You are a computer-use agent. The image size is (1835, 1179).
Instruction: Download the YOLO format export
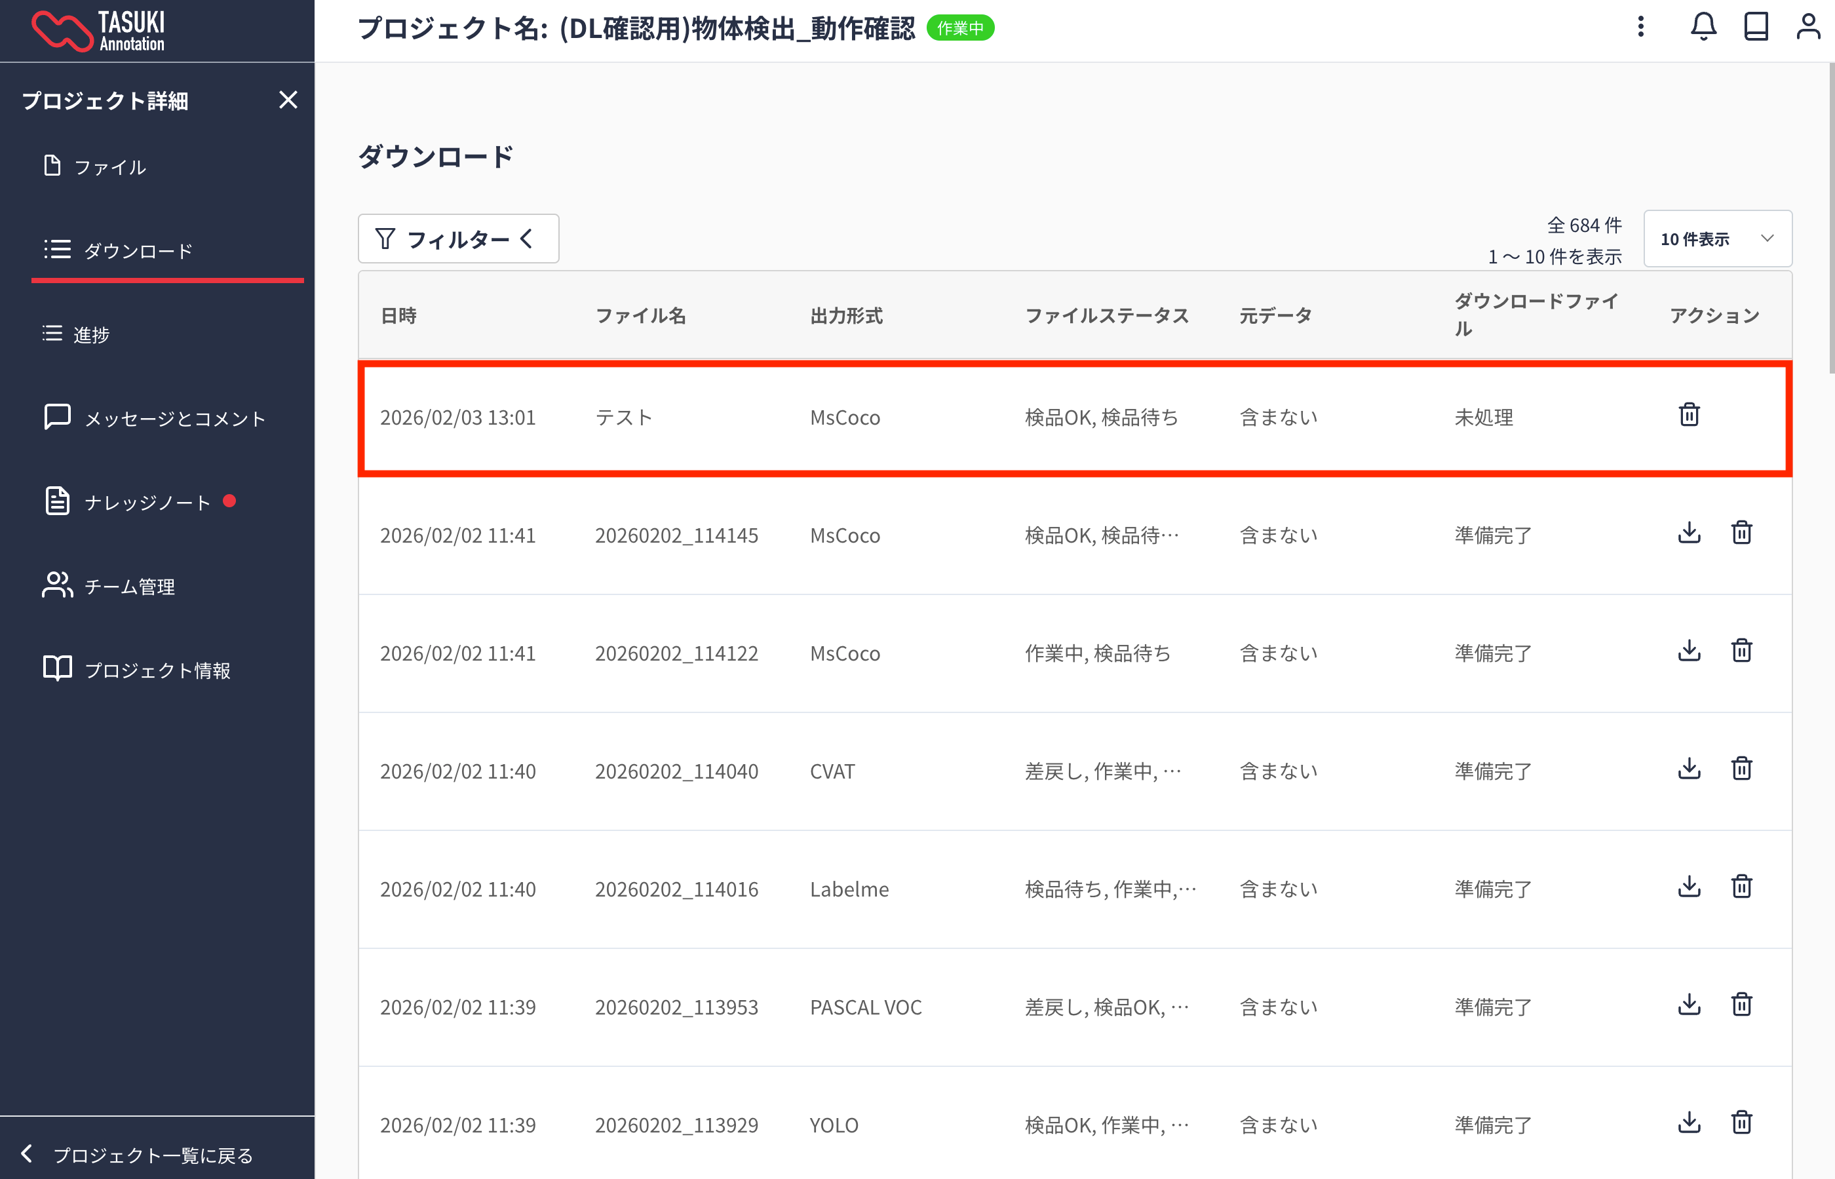coord(1689,1123)
